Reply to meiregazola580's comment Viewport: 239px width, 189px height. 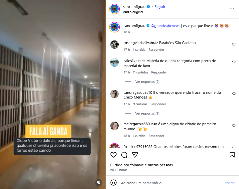pyautogui.click(x=156, y=136)
